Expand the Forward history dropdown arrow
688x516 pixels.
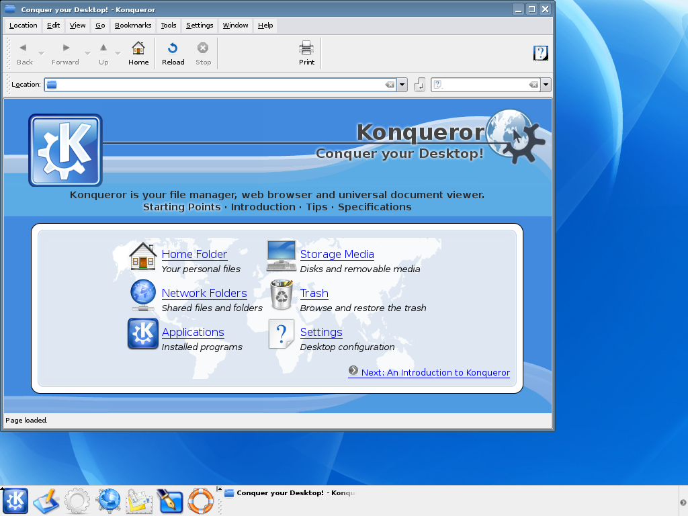[x=88, y=54]
